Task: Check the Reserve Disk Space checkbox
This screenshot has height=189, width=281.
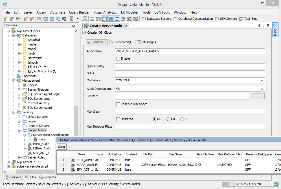Action: 118,104
